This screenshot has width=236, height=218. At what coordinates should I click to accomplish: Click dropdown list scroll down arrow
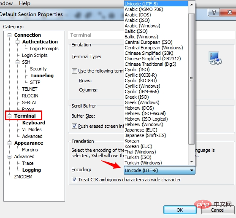tap(192, 162)
